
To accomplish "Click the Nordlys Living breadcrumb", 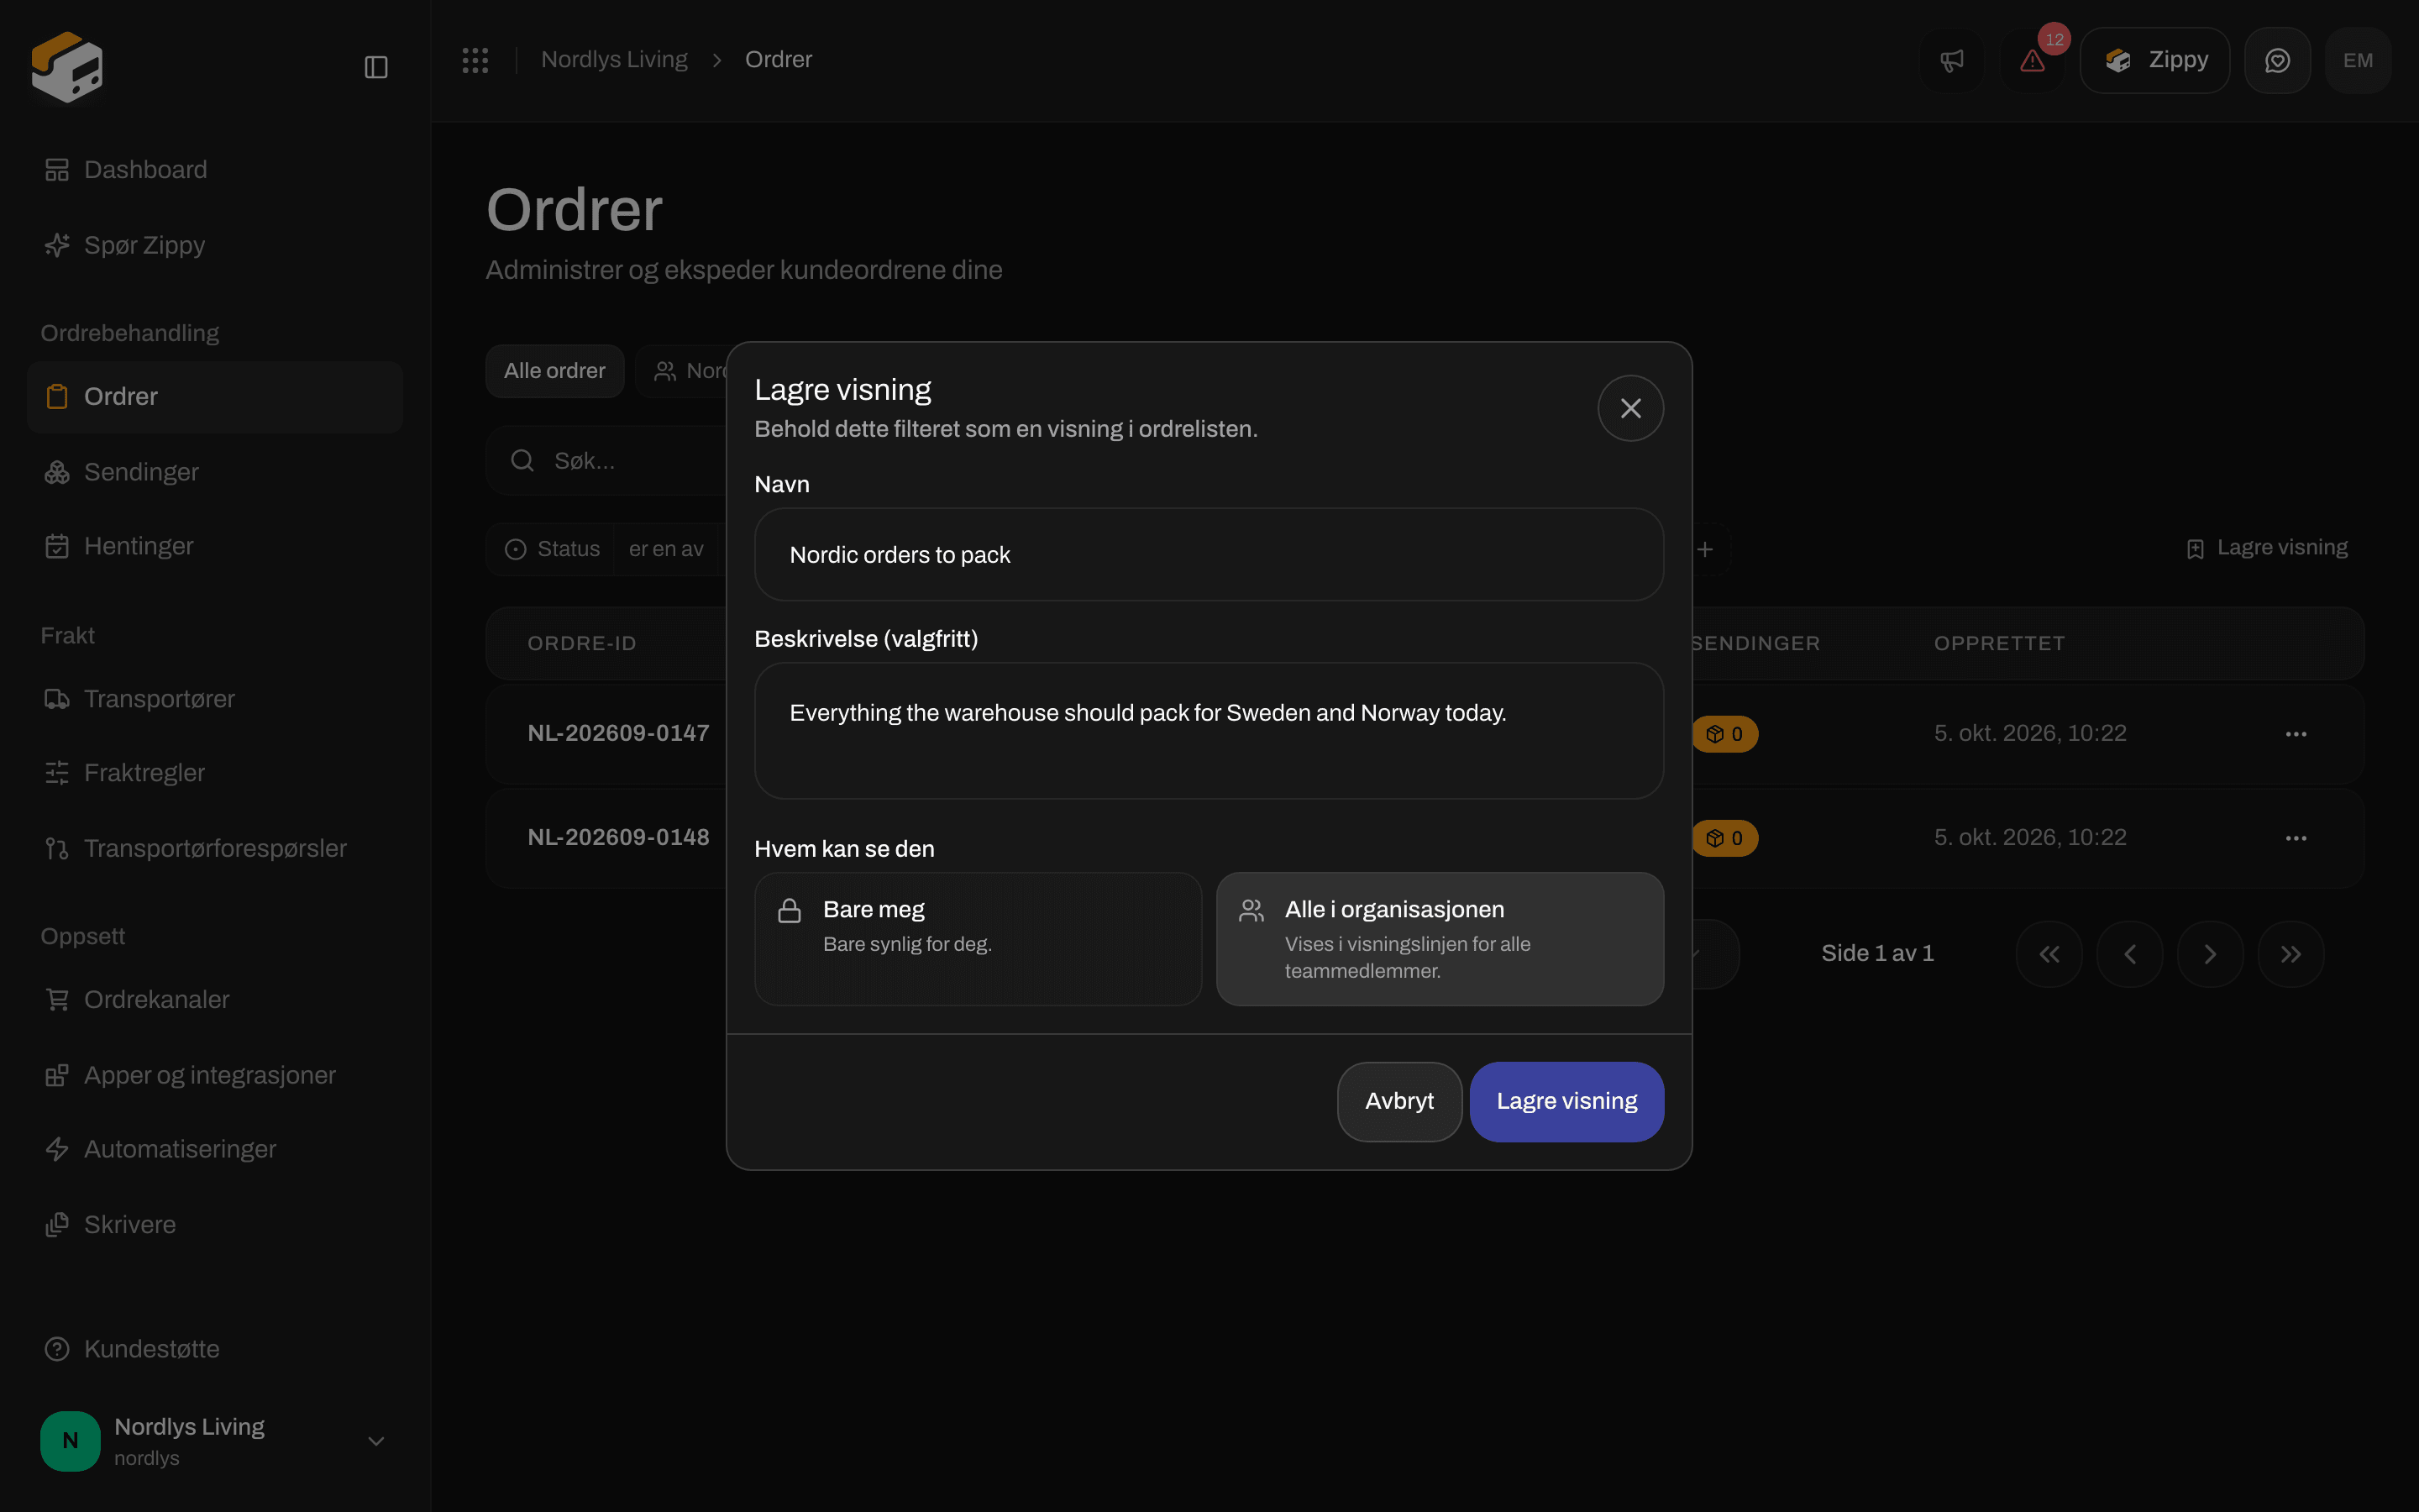I will [614, 60].
